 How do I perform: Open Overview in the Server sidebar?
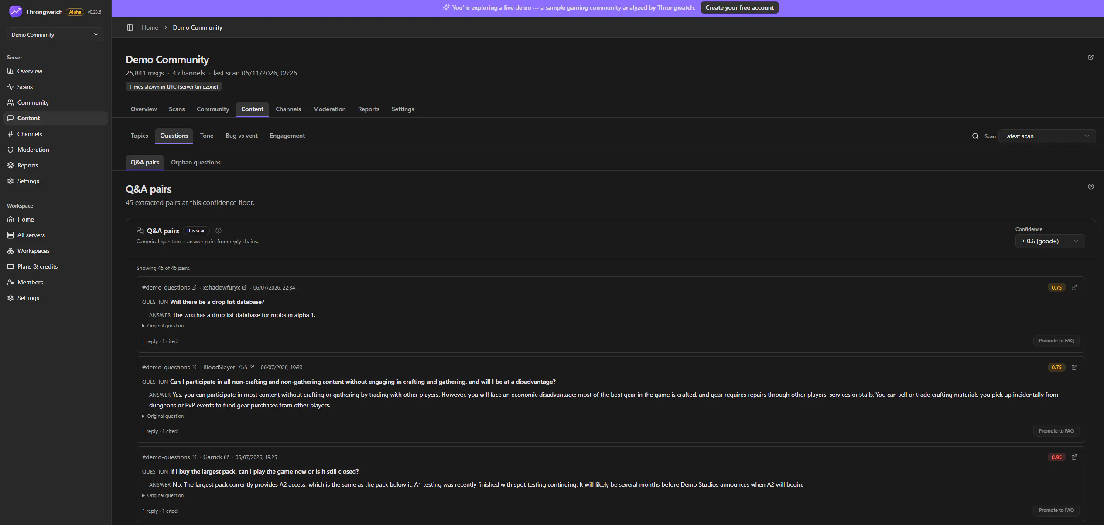(x=55, y=71)
